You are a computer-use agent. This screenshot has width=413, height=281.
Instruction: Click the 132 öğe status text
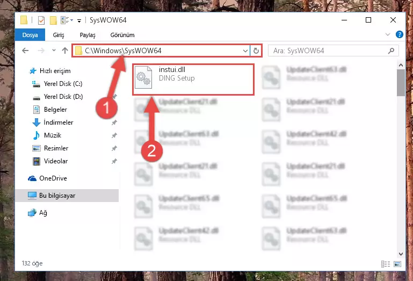coord(32,263)
